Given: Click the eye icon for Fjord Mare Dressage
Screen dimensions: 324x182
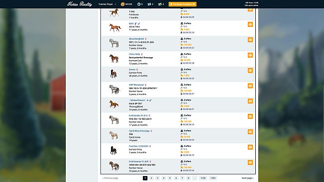Looking at the screenshot, I should click(250, 132).
